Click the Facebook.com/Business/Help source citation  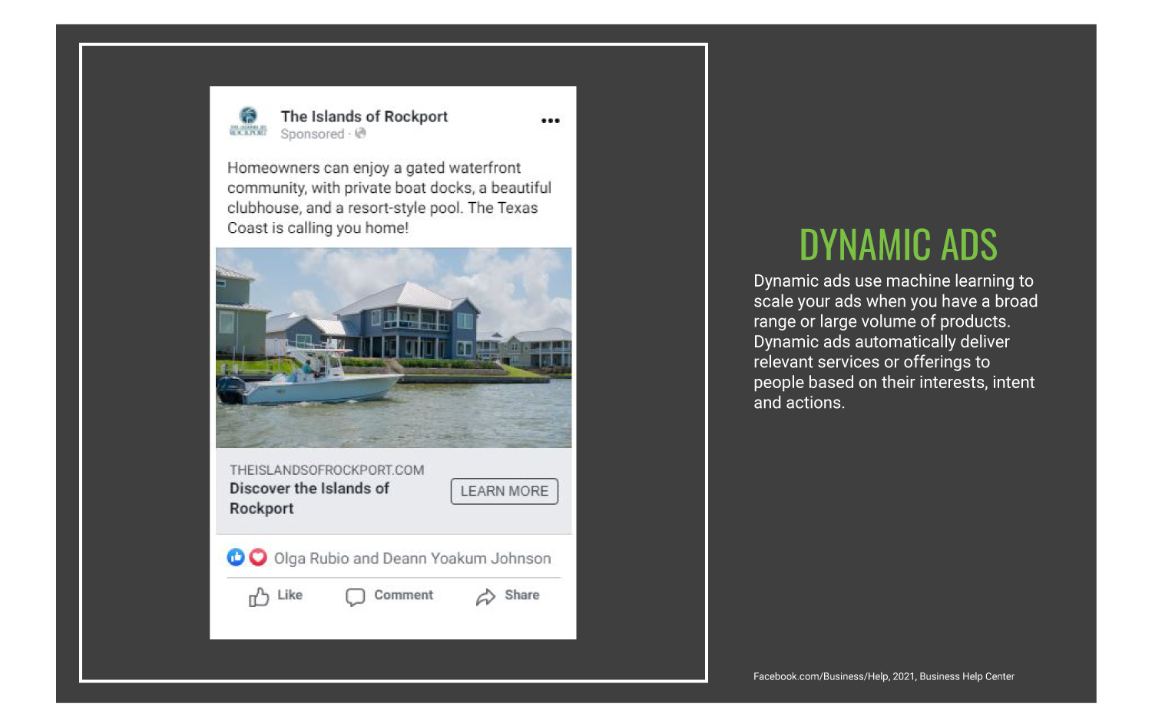point(884,676)
